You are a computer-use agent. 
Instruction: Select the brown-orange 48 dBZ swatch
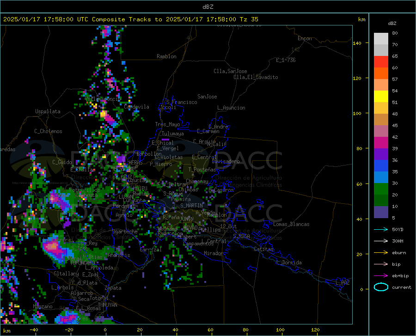[381, 120]
